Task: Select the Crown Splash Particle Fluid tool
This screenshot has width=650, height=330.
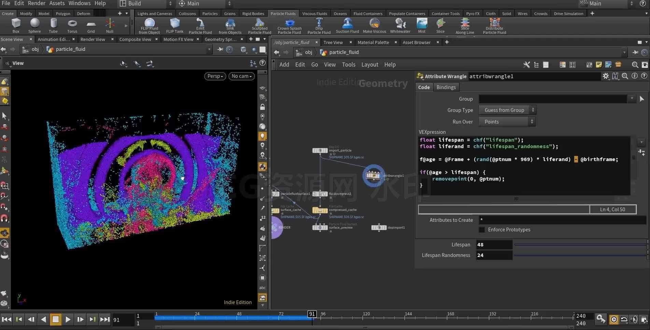Action: click(x=289, y=26)
